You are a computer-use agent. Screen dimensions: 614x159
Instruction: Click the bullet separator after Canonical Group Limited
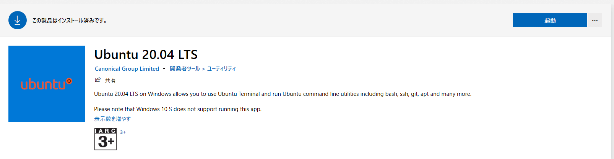pyautogui.click(x=164, y=68)
